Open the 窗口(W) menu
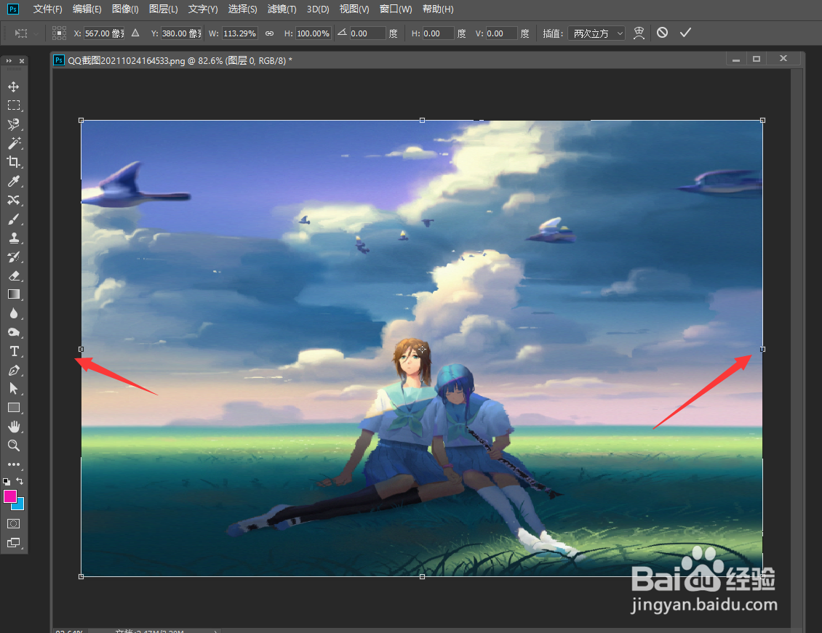 click(x=396, y=9)
